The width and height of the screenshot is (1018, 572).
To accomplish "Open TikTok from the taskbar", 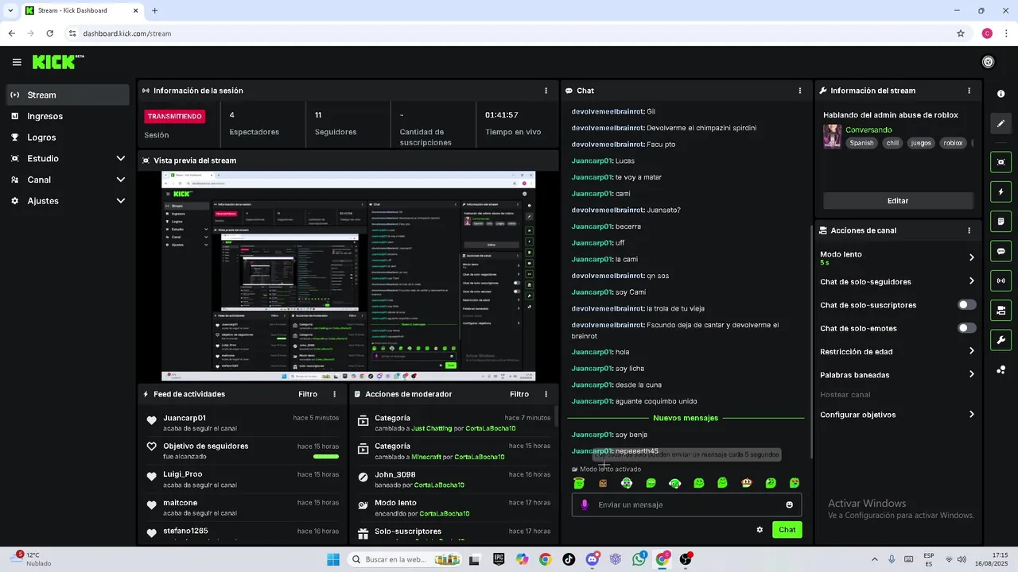I will coord(569,559).
